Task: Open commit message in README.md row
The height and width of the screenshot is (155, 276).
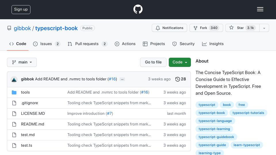Action: (109, 124)
